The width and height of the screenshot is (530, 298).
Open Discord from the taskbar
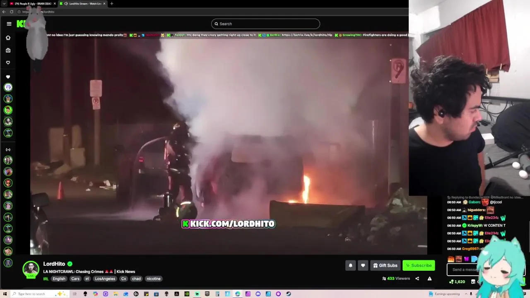pyautogui.click(x=258, y=294)
